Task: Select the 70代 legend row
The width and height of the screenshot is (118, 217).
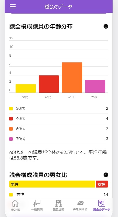Action: point(59,139)
